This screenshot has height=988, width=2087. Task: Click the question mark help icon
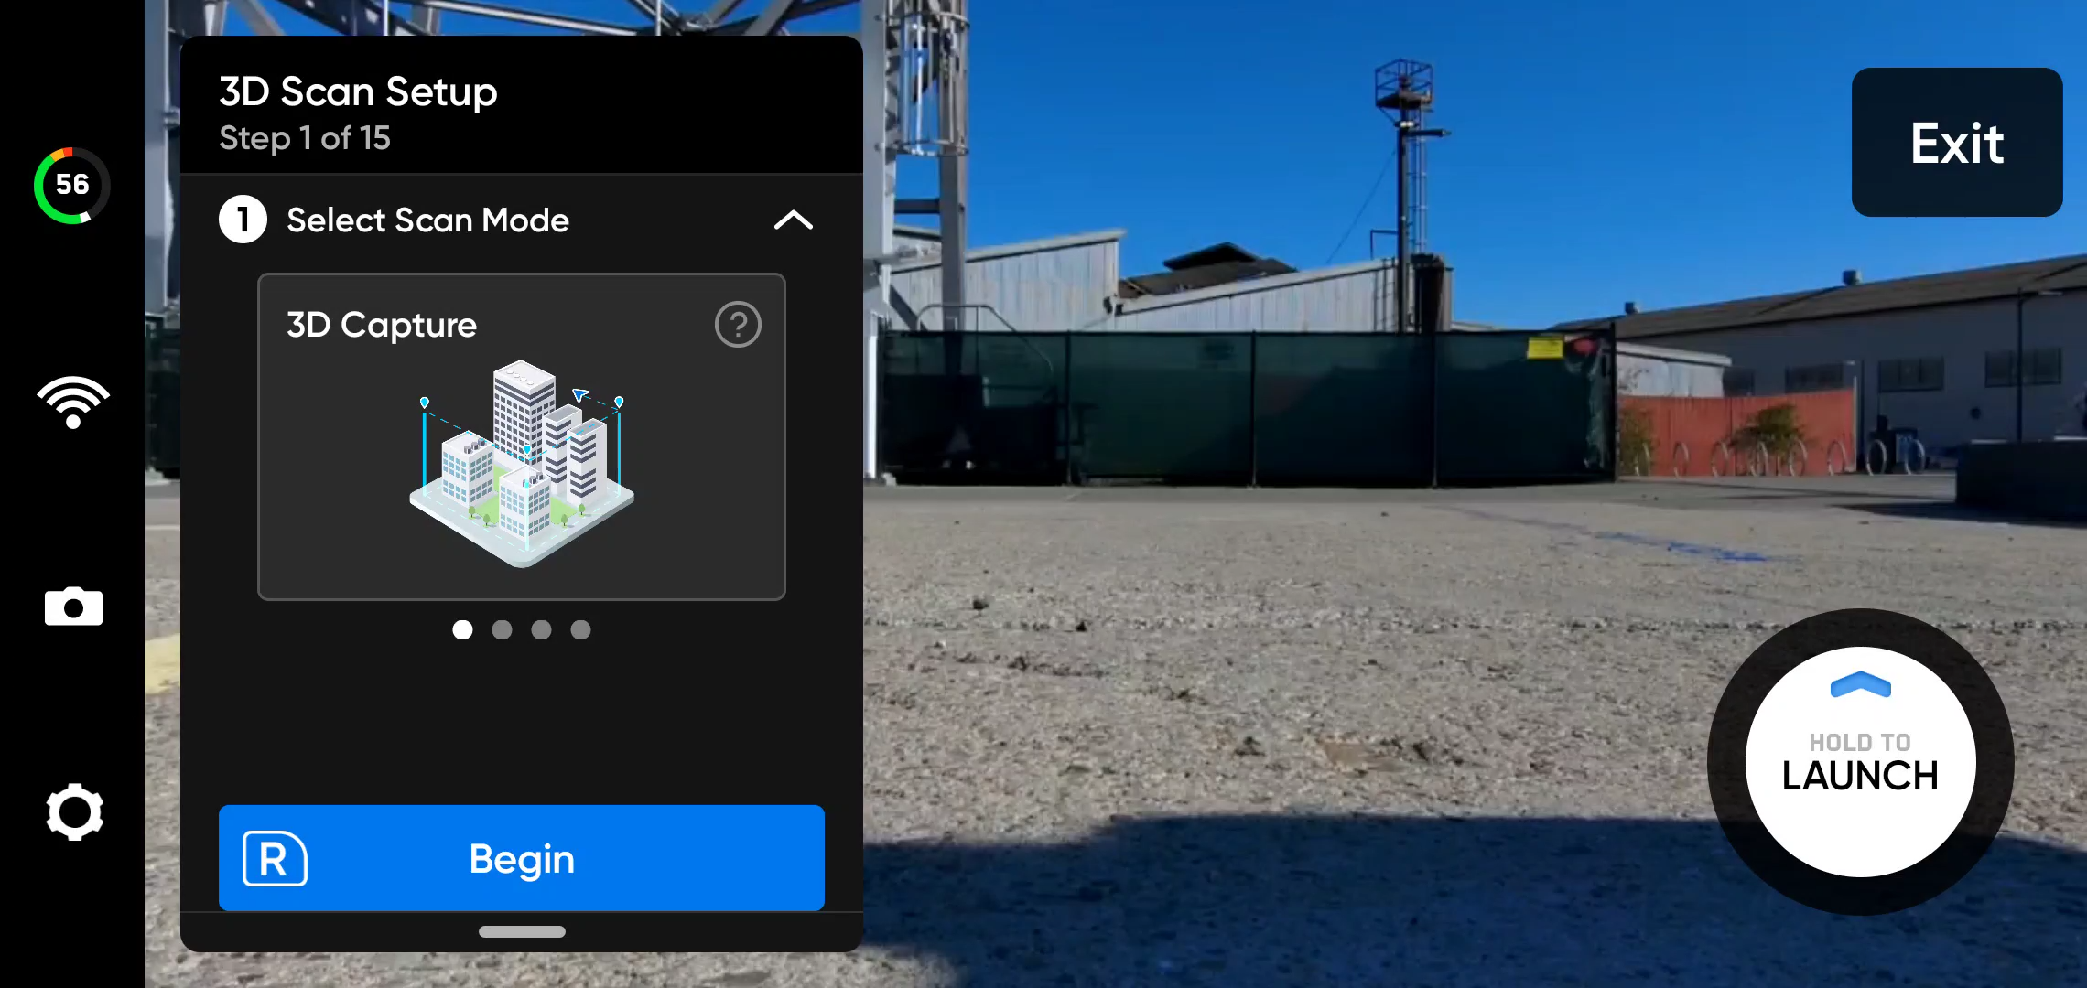(x=738, y=323)
